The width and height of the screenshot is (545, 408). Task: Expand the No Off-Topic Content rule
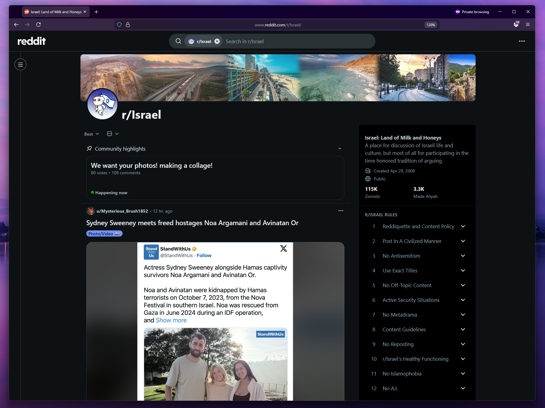pyautogui.click(x=463, y=285)
